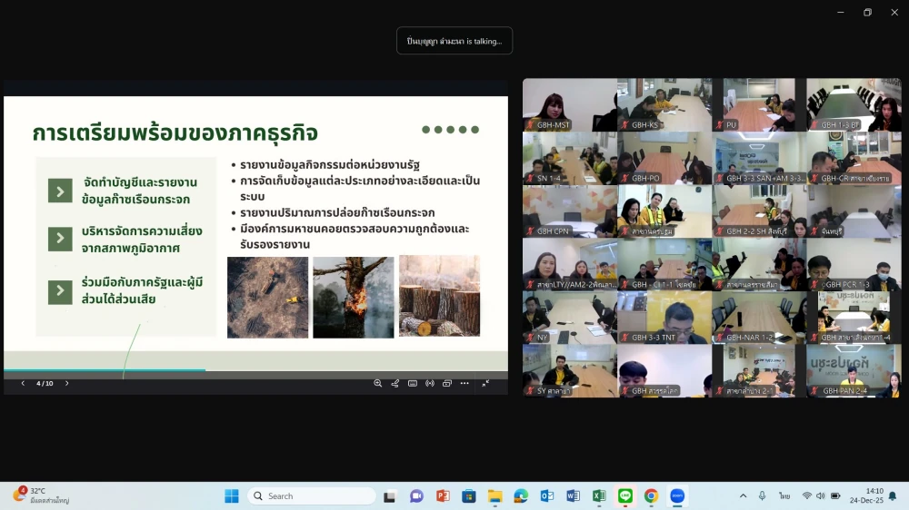Open Task View from the taskbar
The width and height of the screenshot is (909, 510).
(x=390, y=496)
